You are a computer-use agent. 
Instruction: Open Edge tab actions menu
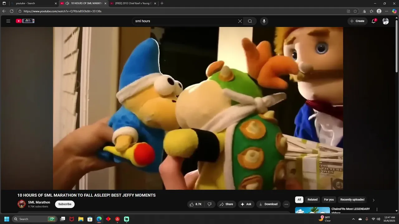4,3
